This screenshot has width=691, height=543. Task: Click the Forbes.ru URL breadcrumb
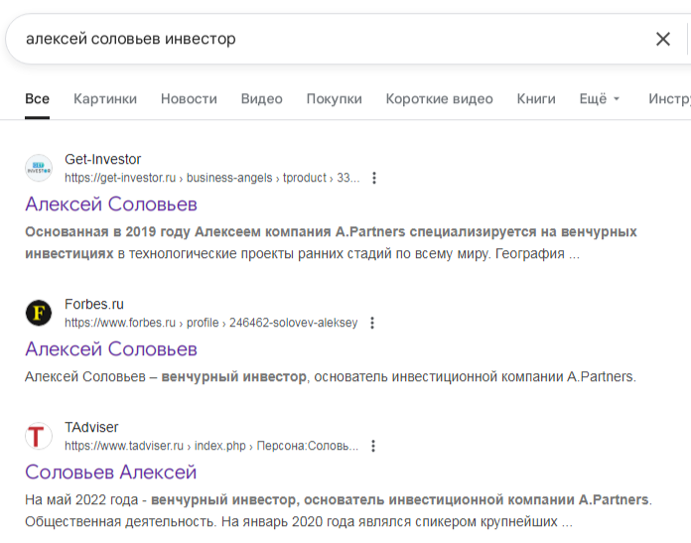(210, 323)
